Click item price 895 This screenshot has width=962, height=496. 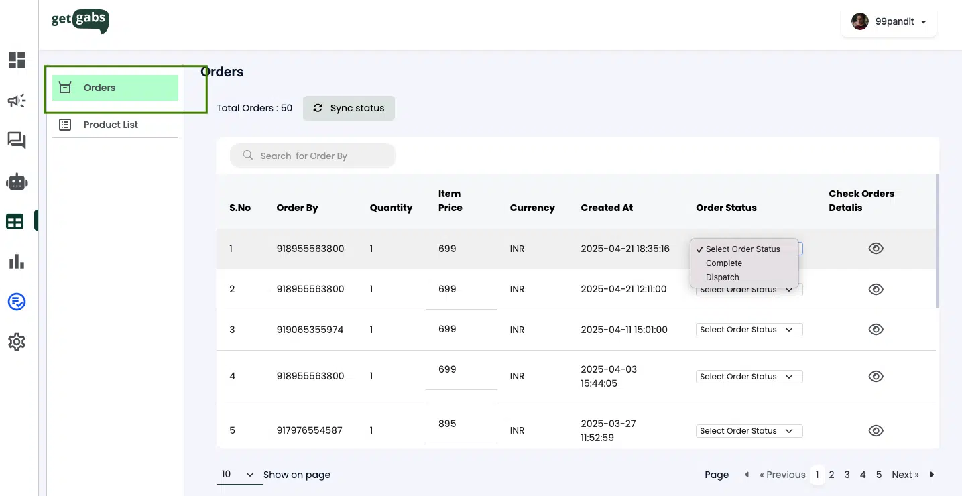[x=447, y=424]
